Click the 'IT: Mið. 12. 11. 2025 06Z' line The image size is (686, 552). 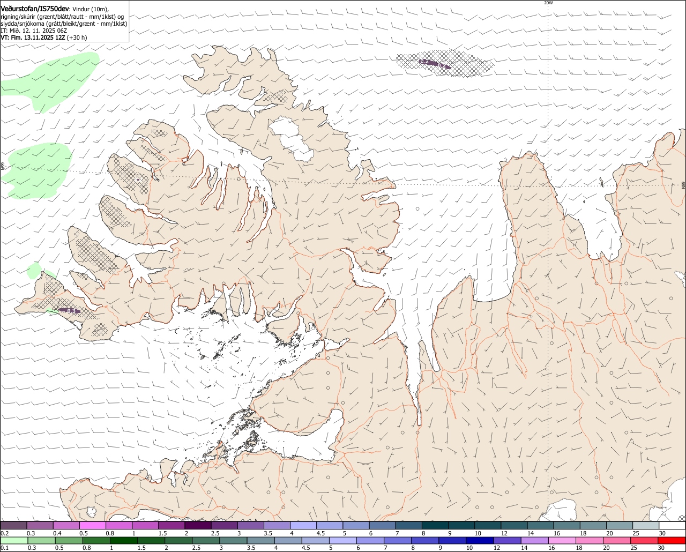coord(34,31)
